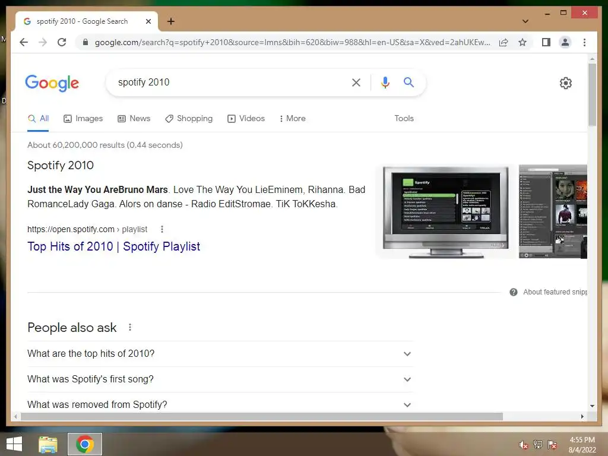The height and width of the screenshot is (456, 608).
Task: Open the Spotify monitor screenshot thumbnail
Action: pyautogui.click(x=445, y=212)
